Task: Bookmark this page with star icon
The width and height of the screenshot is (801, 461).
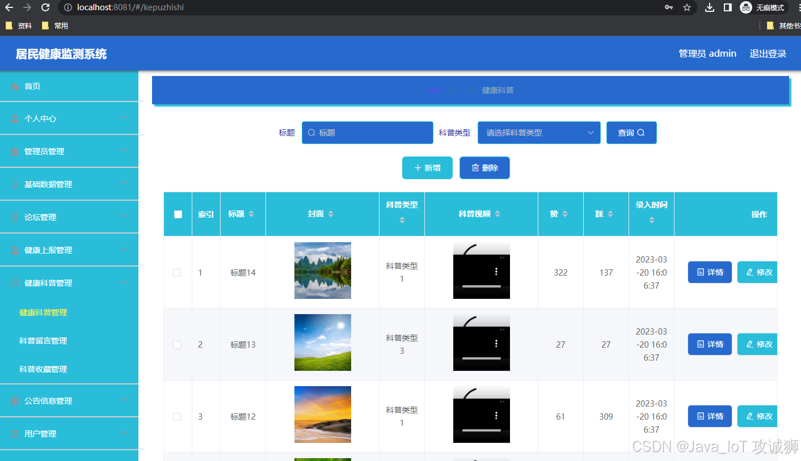Action: (x=687, y=7)
